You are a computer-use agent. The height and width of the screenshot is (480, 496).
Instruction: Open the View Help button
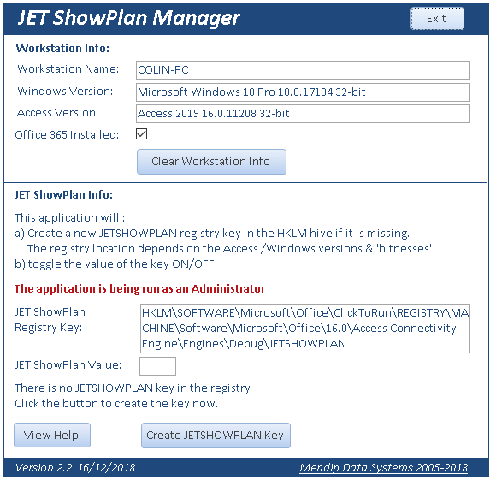(52, 435)
